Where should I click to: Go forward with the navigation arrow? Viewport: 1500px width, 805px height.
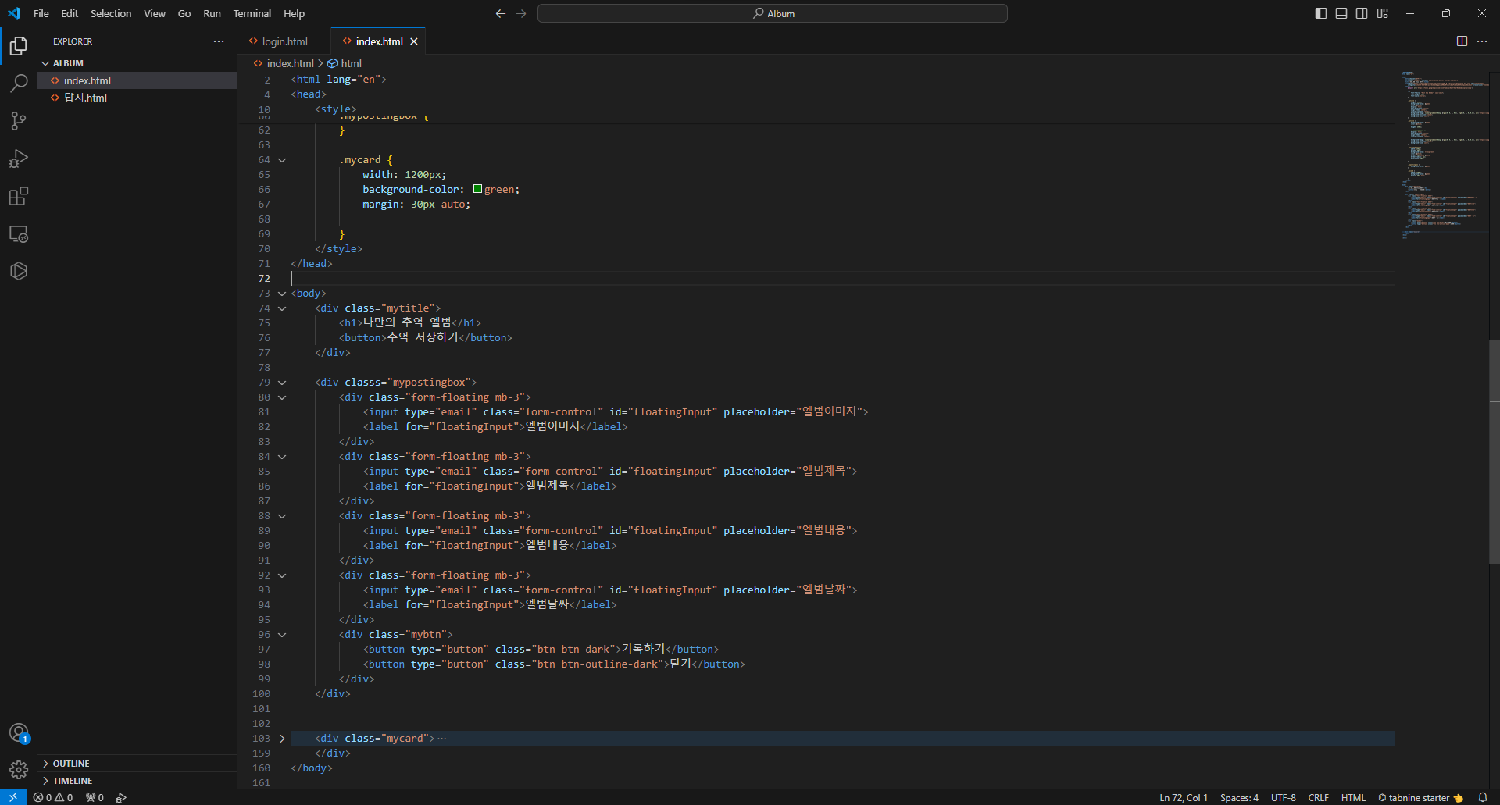coord(521,13)
